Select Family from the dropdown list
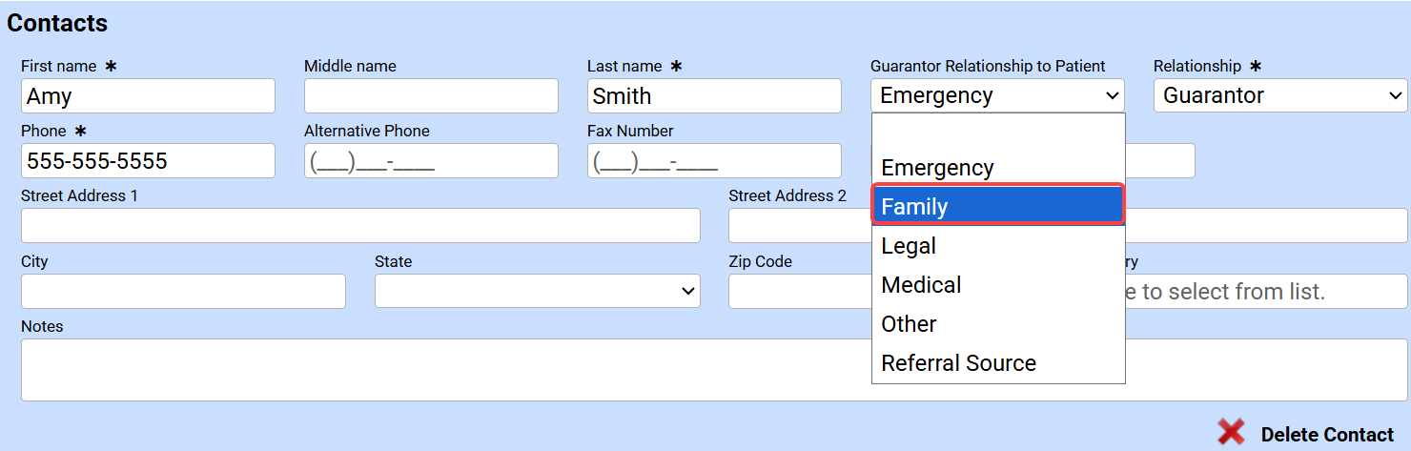The width and height of the screenshot is (1411, 451). pyautogui.click(x=998, y=206)
